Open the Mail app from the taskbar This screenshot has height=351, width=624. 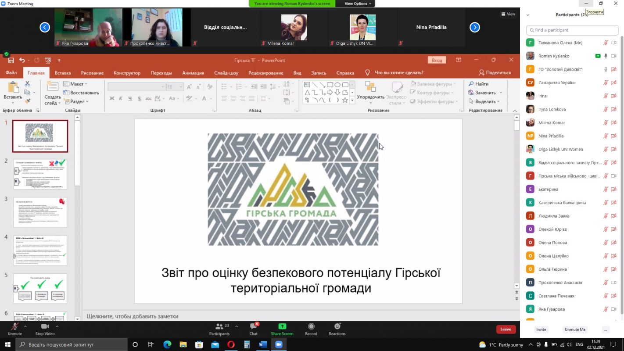215,344
